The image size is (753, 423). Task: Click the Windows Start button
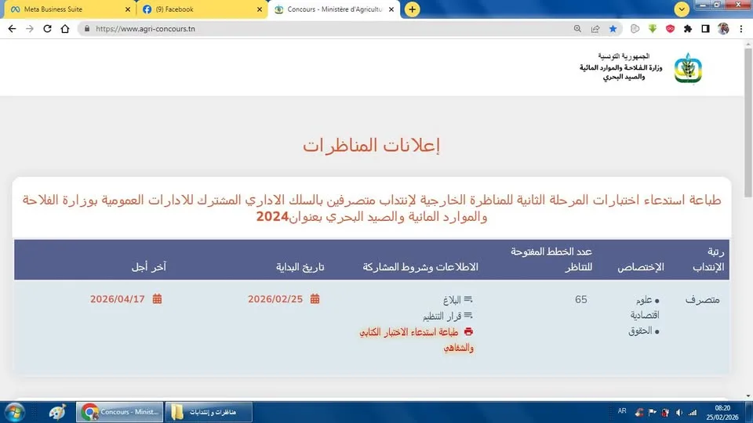16,411
